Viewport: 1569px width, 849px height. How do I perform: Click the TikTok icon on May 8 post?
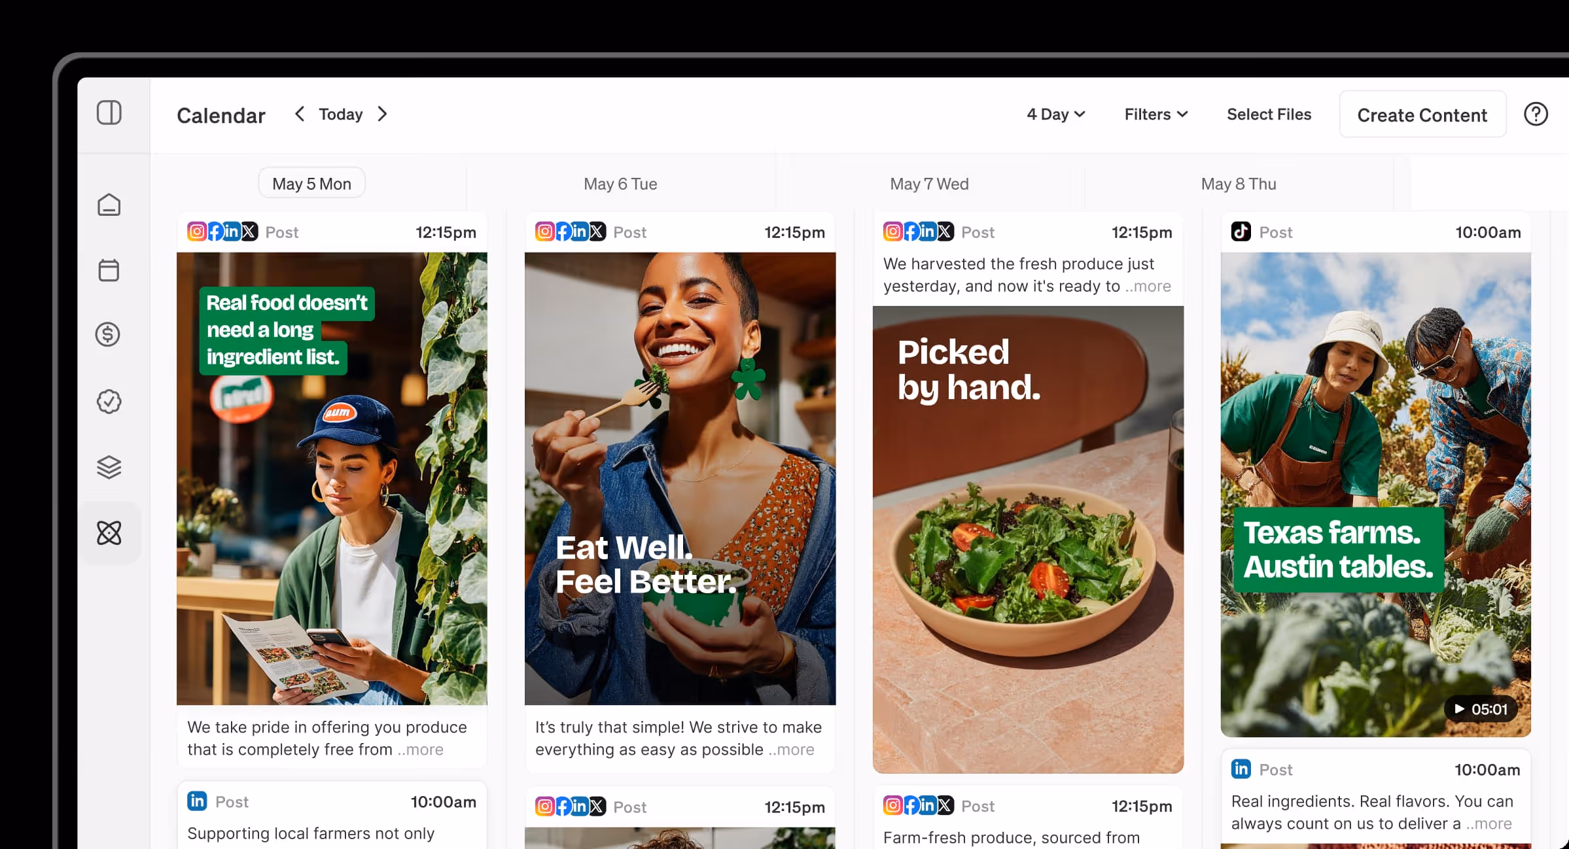(x=1241, y=232)
